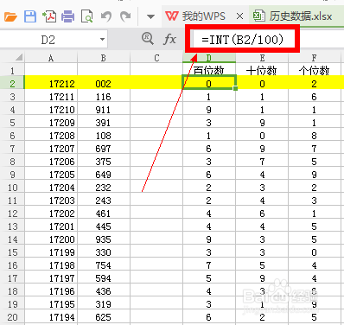Screen dimensions: 344x325
Task: Click cell containing 17199
Action: (x=51, y=252)
